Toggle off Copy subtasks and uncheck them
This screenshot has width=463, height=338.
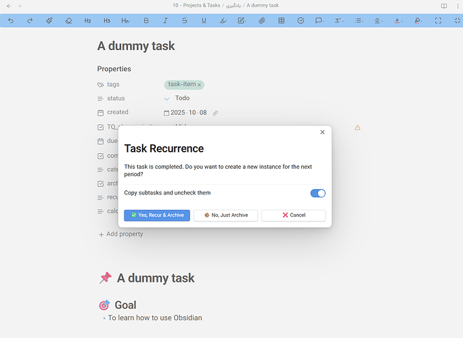click(x=317, y=193)
